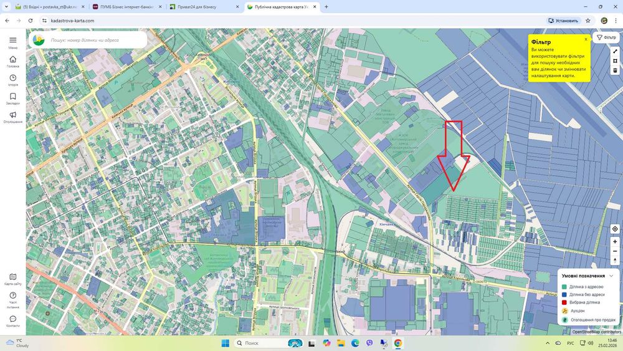Viewport: 623px width, 351px height.
Task: Click the site information icon in address bar
Action: tap(44, 21)
